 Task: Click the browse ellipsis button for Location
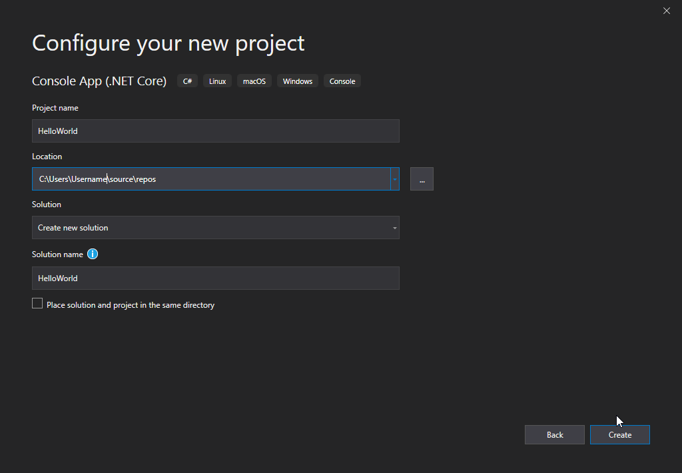(x=422, y=179)
